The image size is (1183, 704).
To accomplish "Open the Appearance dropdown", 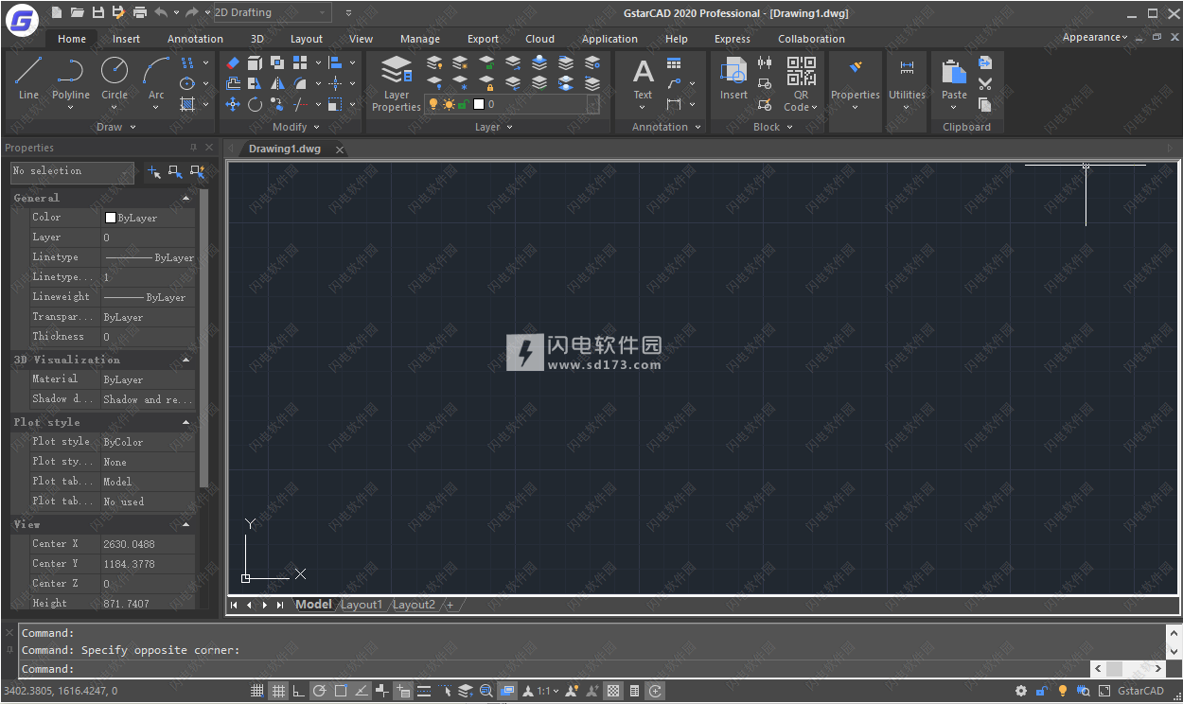I will click(1095, 37).
